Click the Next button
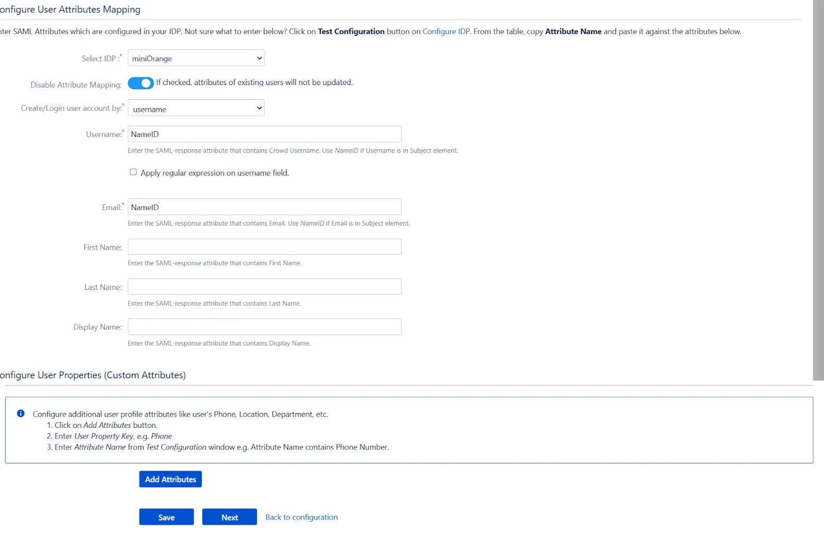This screenshot has width=824, height=536. click(229, 517)
